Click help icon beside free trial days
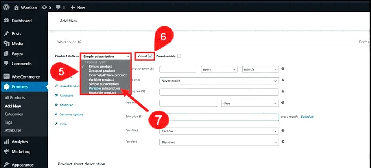Image resolution: width=371 pixels, height=168 pixels. click(x=283, y=103)
